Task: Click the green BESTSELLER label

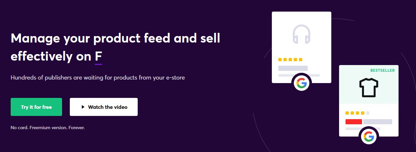Action: click(x=382, y=70)
